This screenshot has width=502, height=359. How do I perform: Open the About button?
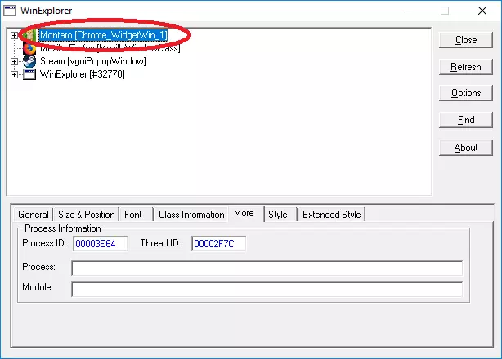[466, 148]
